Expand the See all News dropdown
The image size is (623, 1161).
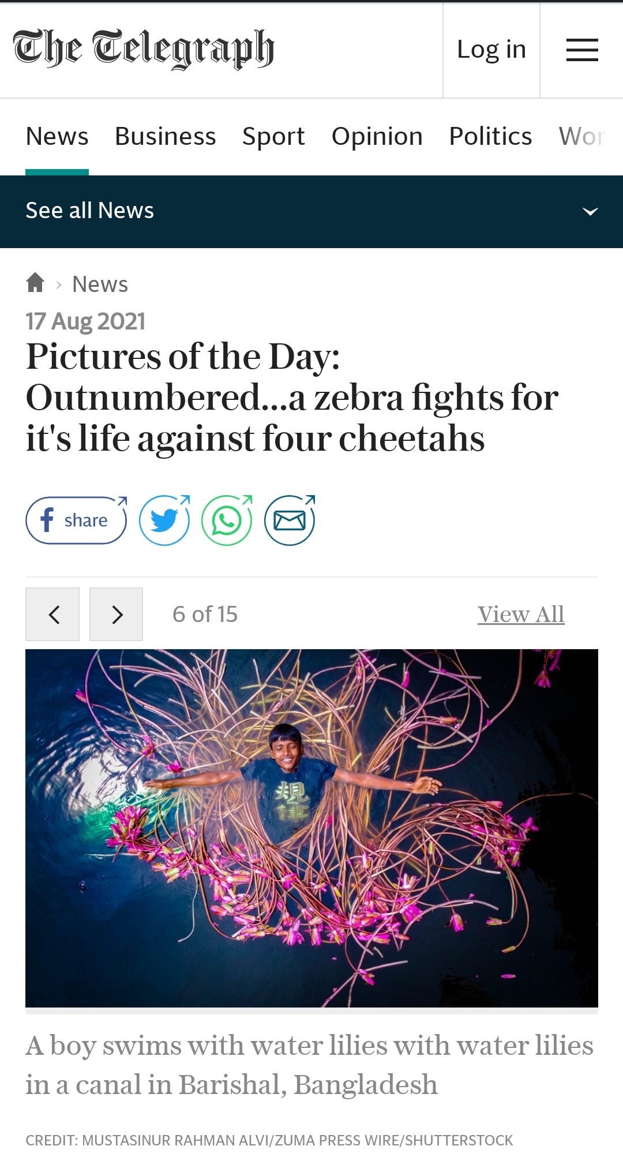pyautogui.click(x=90, y=211)
